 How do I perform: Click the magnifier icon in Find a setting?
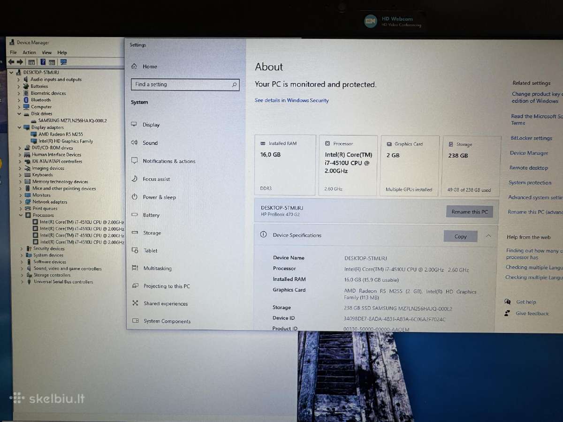click(234, 85)
